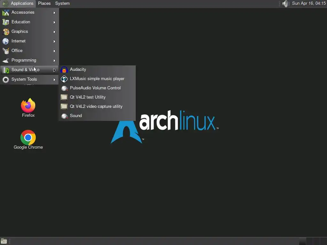This screenshot has height=245, width=327.
Task: Click the Office category icon
Action: tap(6, 51)
